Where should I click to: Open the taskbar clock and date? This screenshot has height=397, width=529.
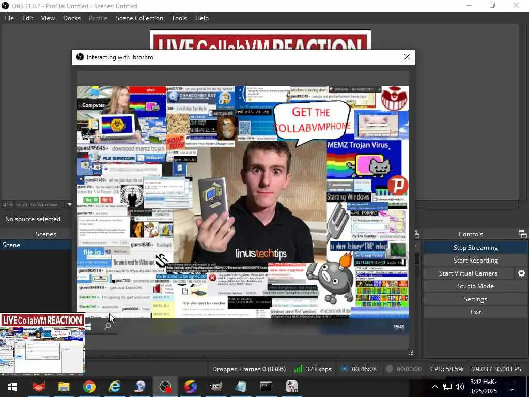coord(484,387)
